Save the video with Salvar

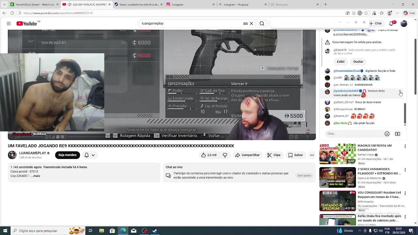296,155
